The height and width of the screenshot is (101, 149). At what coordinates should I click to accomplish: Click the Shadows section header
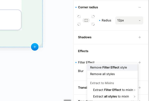click(85, 37)
